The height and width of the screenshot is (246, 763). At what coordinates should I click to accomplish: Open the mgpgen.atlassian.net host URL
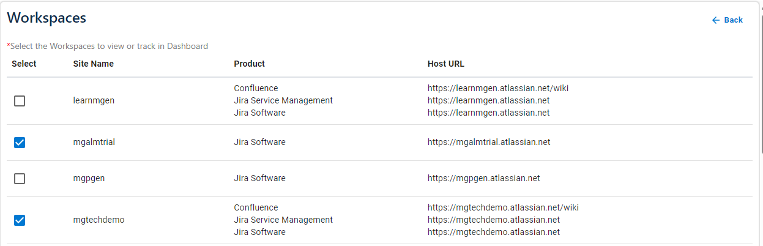click(483, 178)
